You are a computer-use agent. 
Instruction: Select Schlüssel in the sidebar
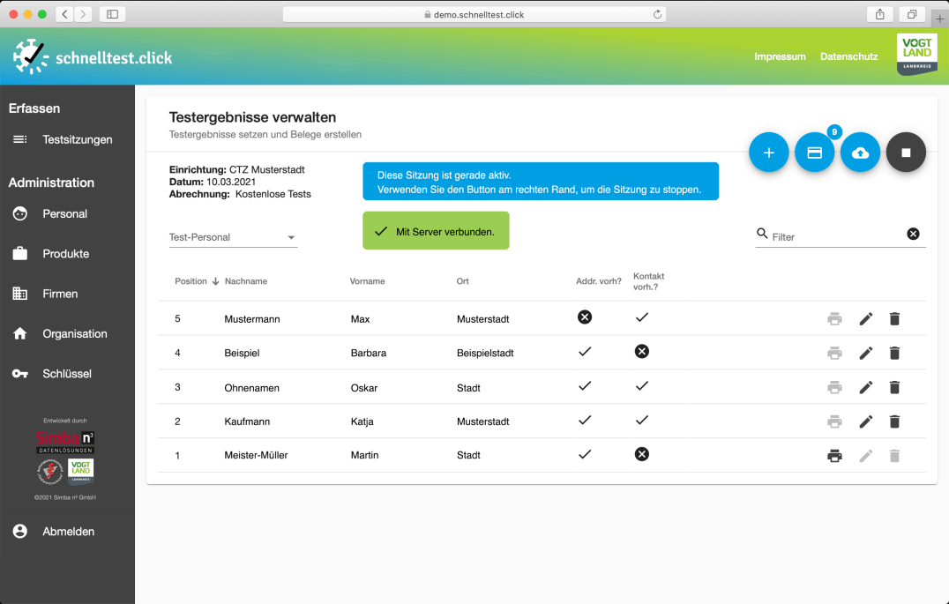click(66, 374)
